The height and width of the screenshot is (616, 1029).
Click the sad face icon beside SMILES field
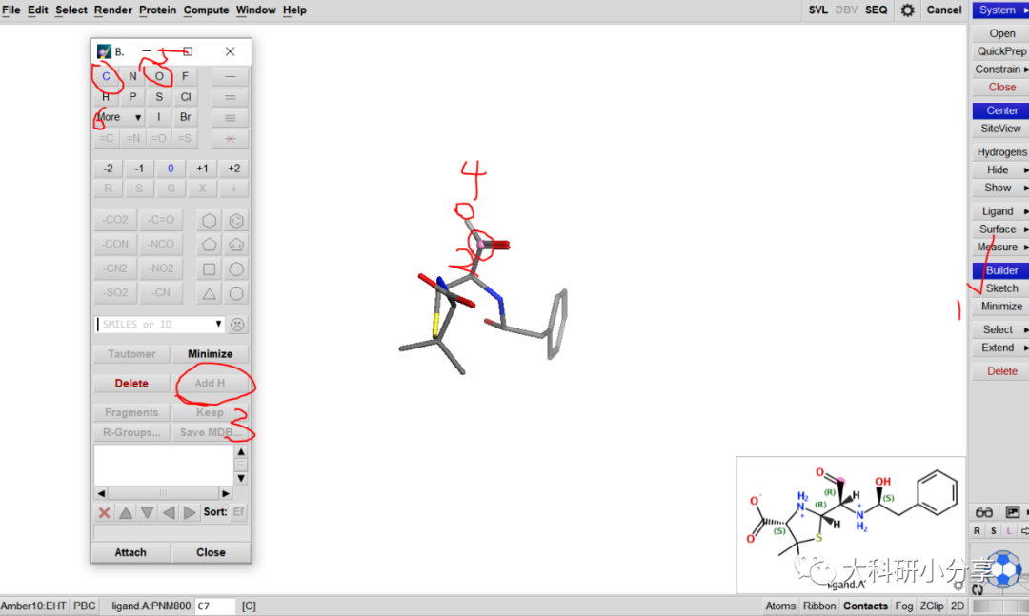point(237,325)
